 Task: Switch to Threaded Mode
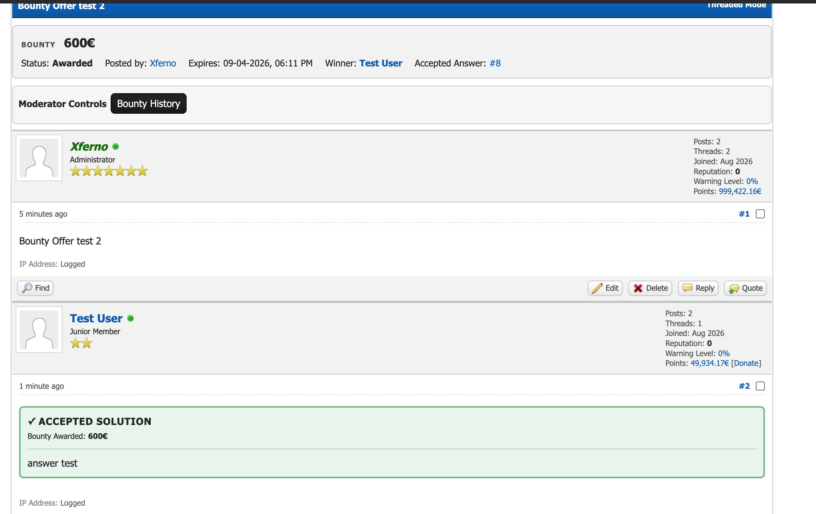(x=736, y=5)
